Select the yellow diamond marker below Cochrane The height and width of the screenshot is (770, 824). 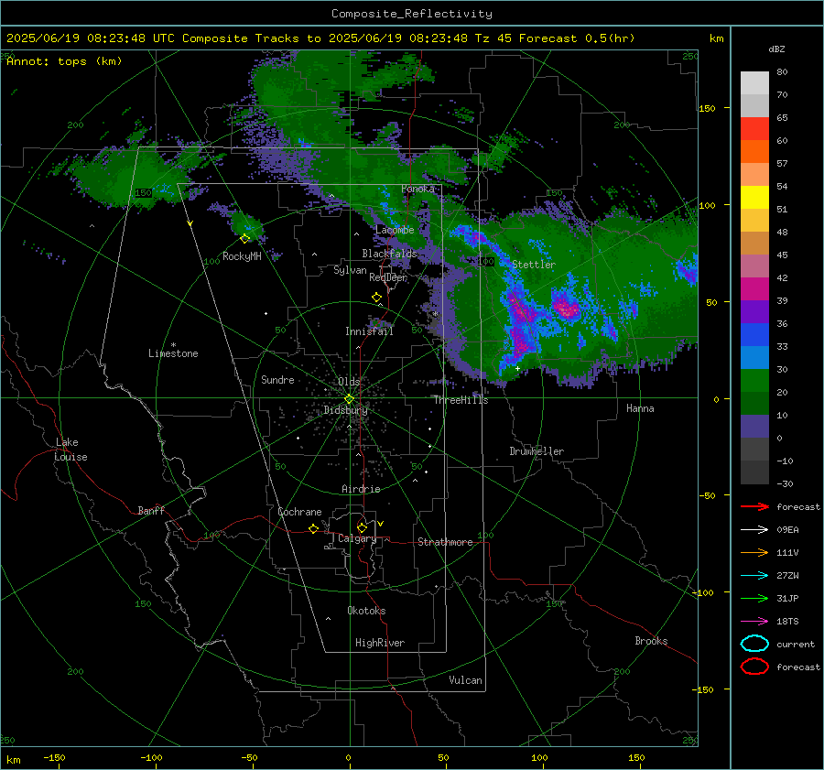tap(313, 529)
